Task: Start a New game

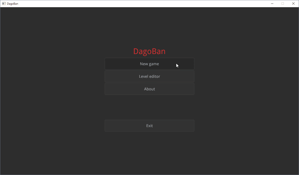Action: click(x=149, y=64)
